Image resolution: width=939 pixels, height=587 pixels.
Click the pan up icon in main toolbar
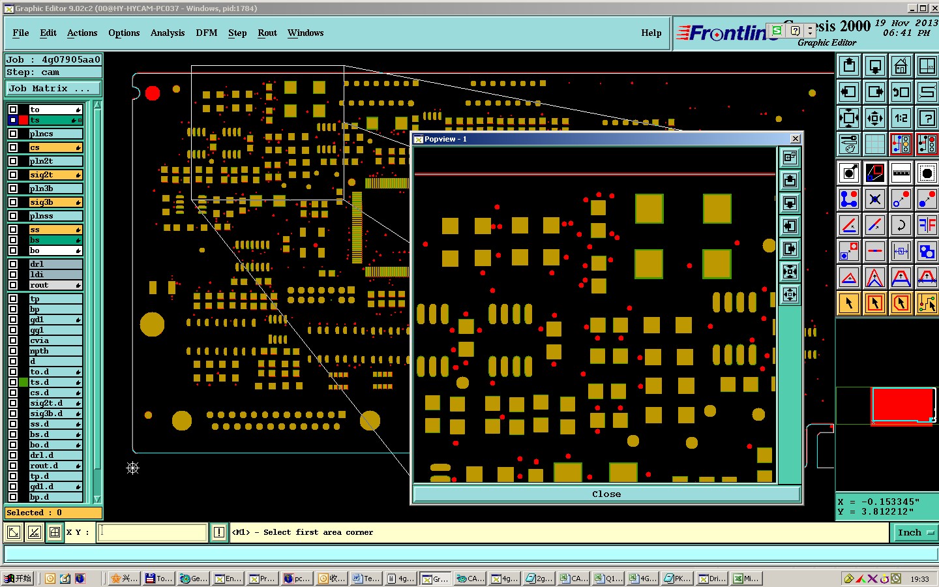click(849, 66)
